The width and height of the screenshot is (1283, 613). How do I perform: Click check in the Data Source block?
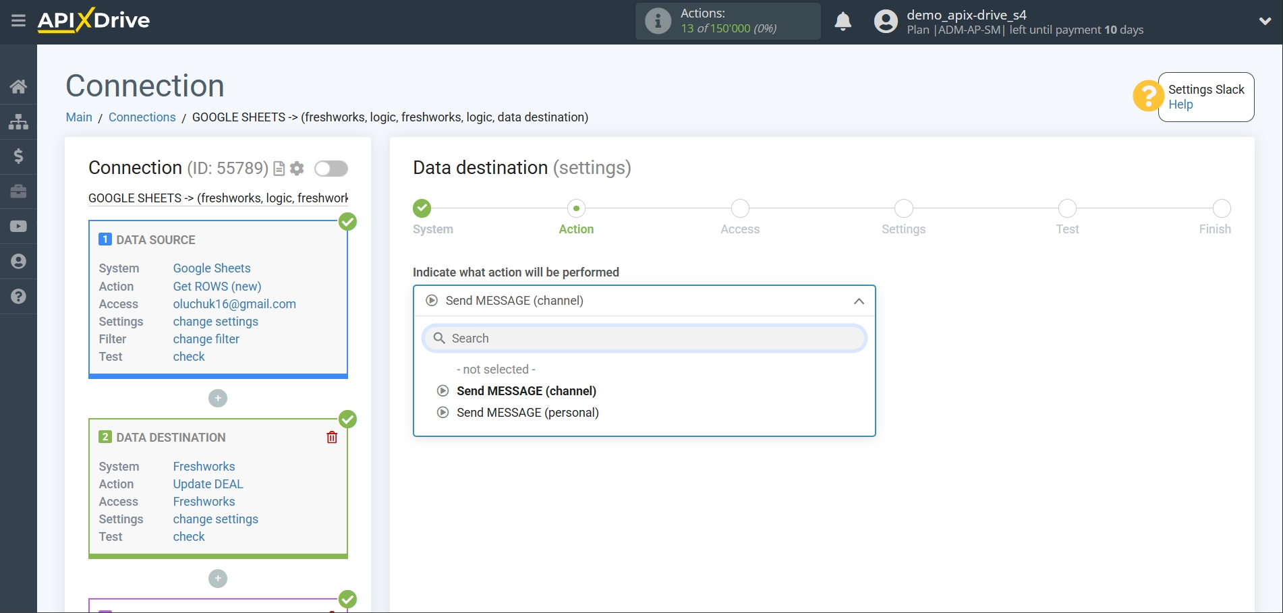point(189,357)
